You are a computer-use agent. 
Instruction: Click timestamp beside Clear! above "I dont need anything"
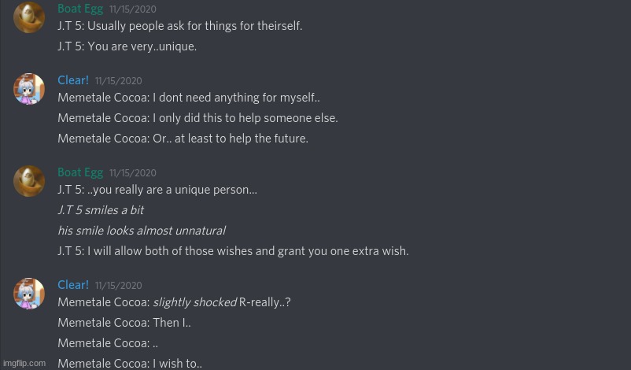coord(118,81)
